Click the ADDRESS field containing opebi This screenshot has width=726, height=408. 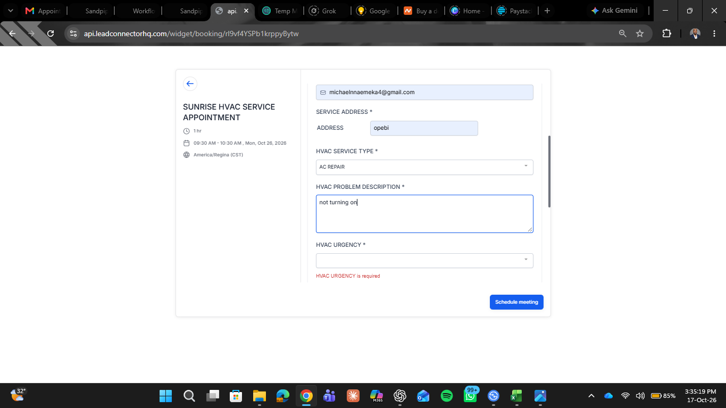point(424,128)
